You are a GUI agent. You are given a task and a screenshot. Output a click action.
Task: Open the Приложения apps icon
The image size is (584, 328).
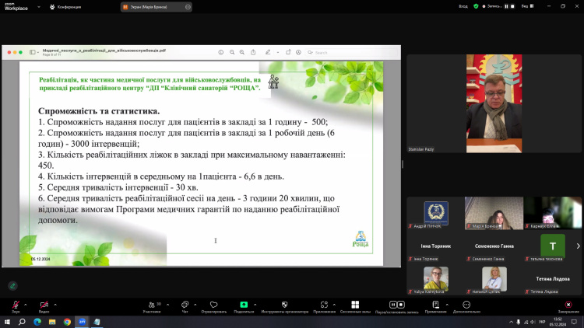click(x=324, y=306)
